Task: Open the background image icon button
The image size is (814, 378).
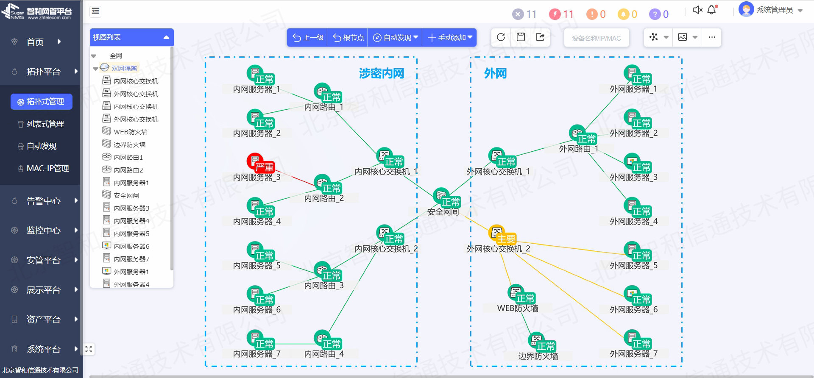Action: click(683, 37)
